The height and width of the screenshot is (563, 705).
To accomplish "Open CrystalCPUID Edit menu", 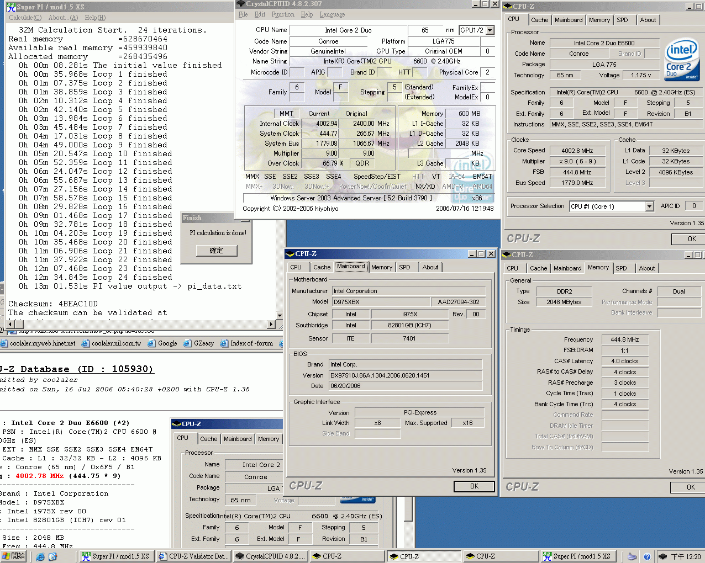I will point(260,14).
